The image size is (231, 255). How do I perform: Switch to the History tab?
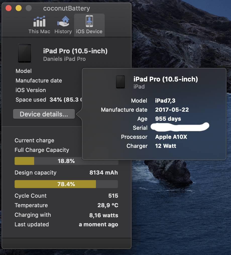[x=63, y=25]
